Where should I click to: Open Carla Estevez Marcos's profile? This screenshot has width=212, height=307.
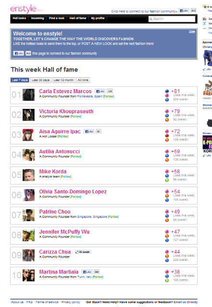[x=65, y=91]
